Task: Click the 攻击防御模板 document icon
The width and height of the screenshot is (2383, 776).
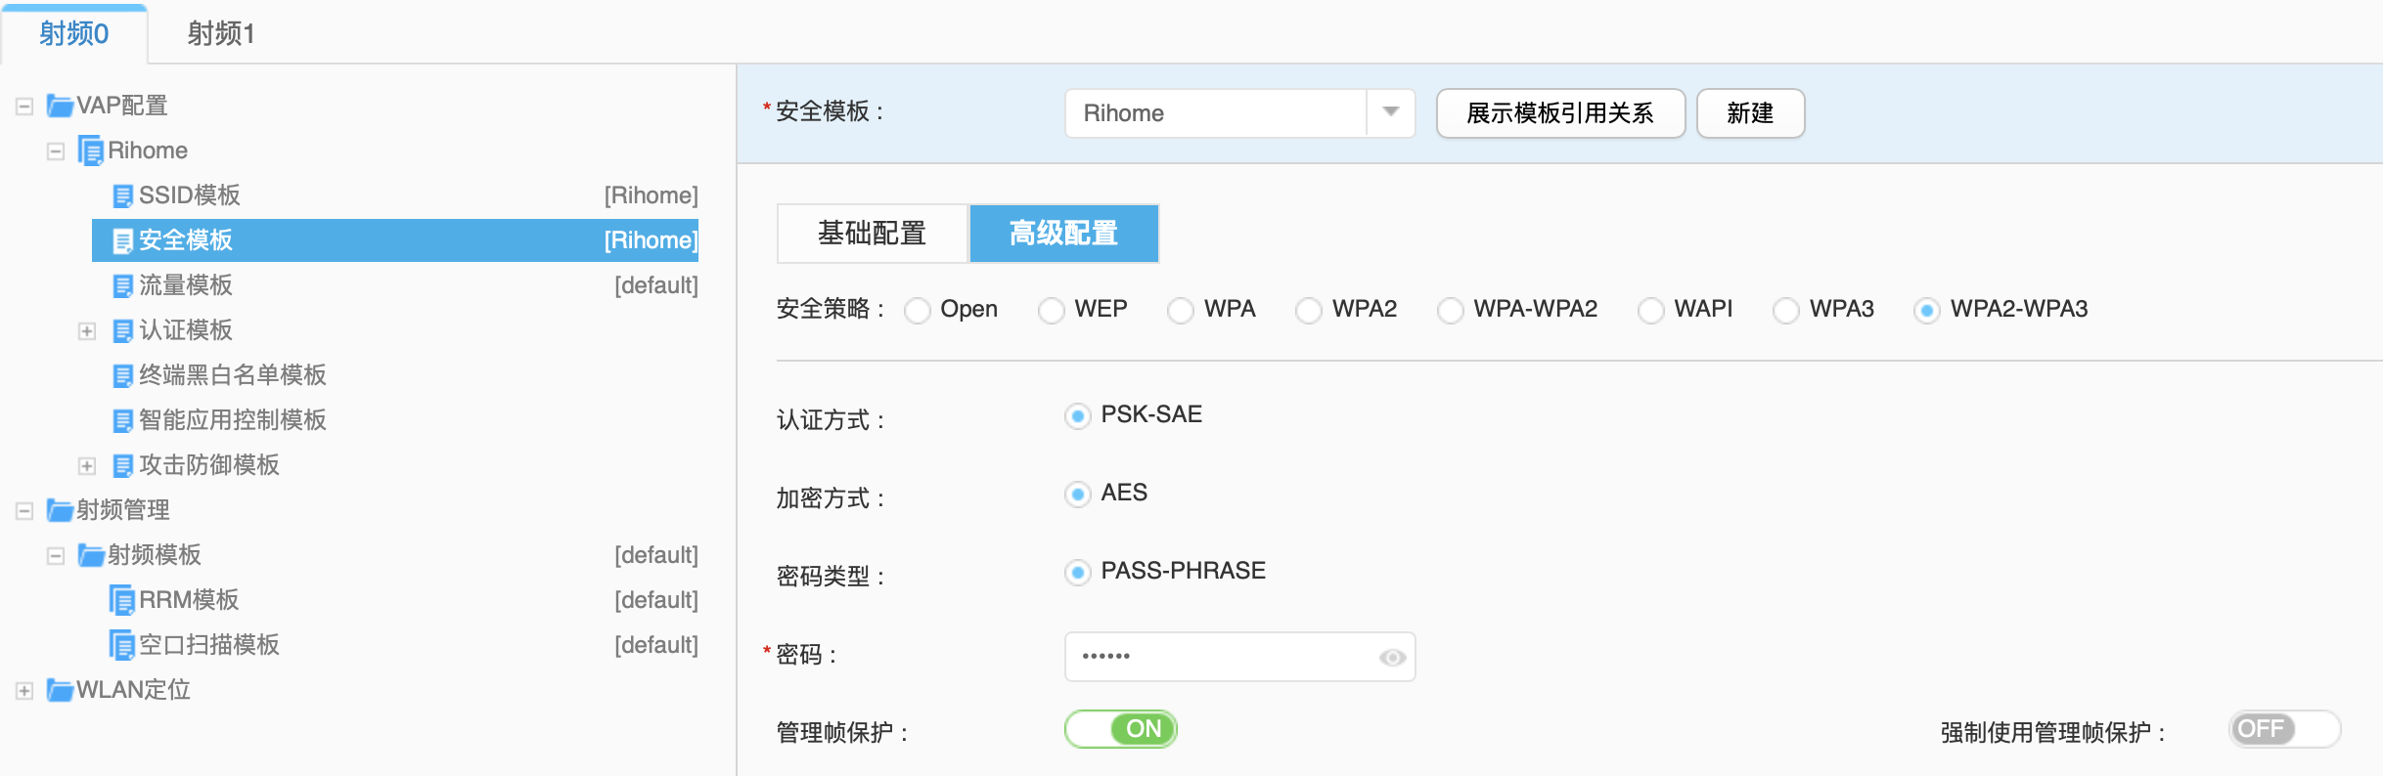Action: coord(122,465)
